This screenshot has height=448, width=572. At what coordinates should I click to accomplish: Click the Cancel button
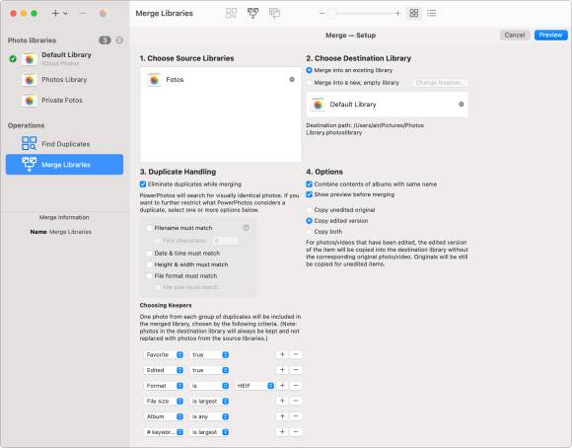(x=515, y=36)
